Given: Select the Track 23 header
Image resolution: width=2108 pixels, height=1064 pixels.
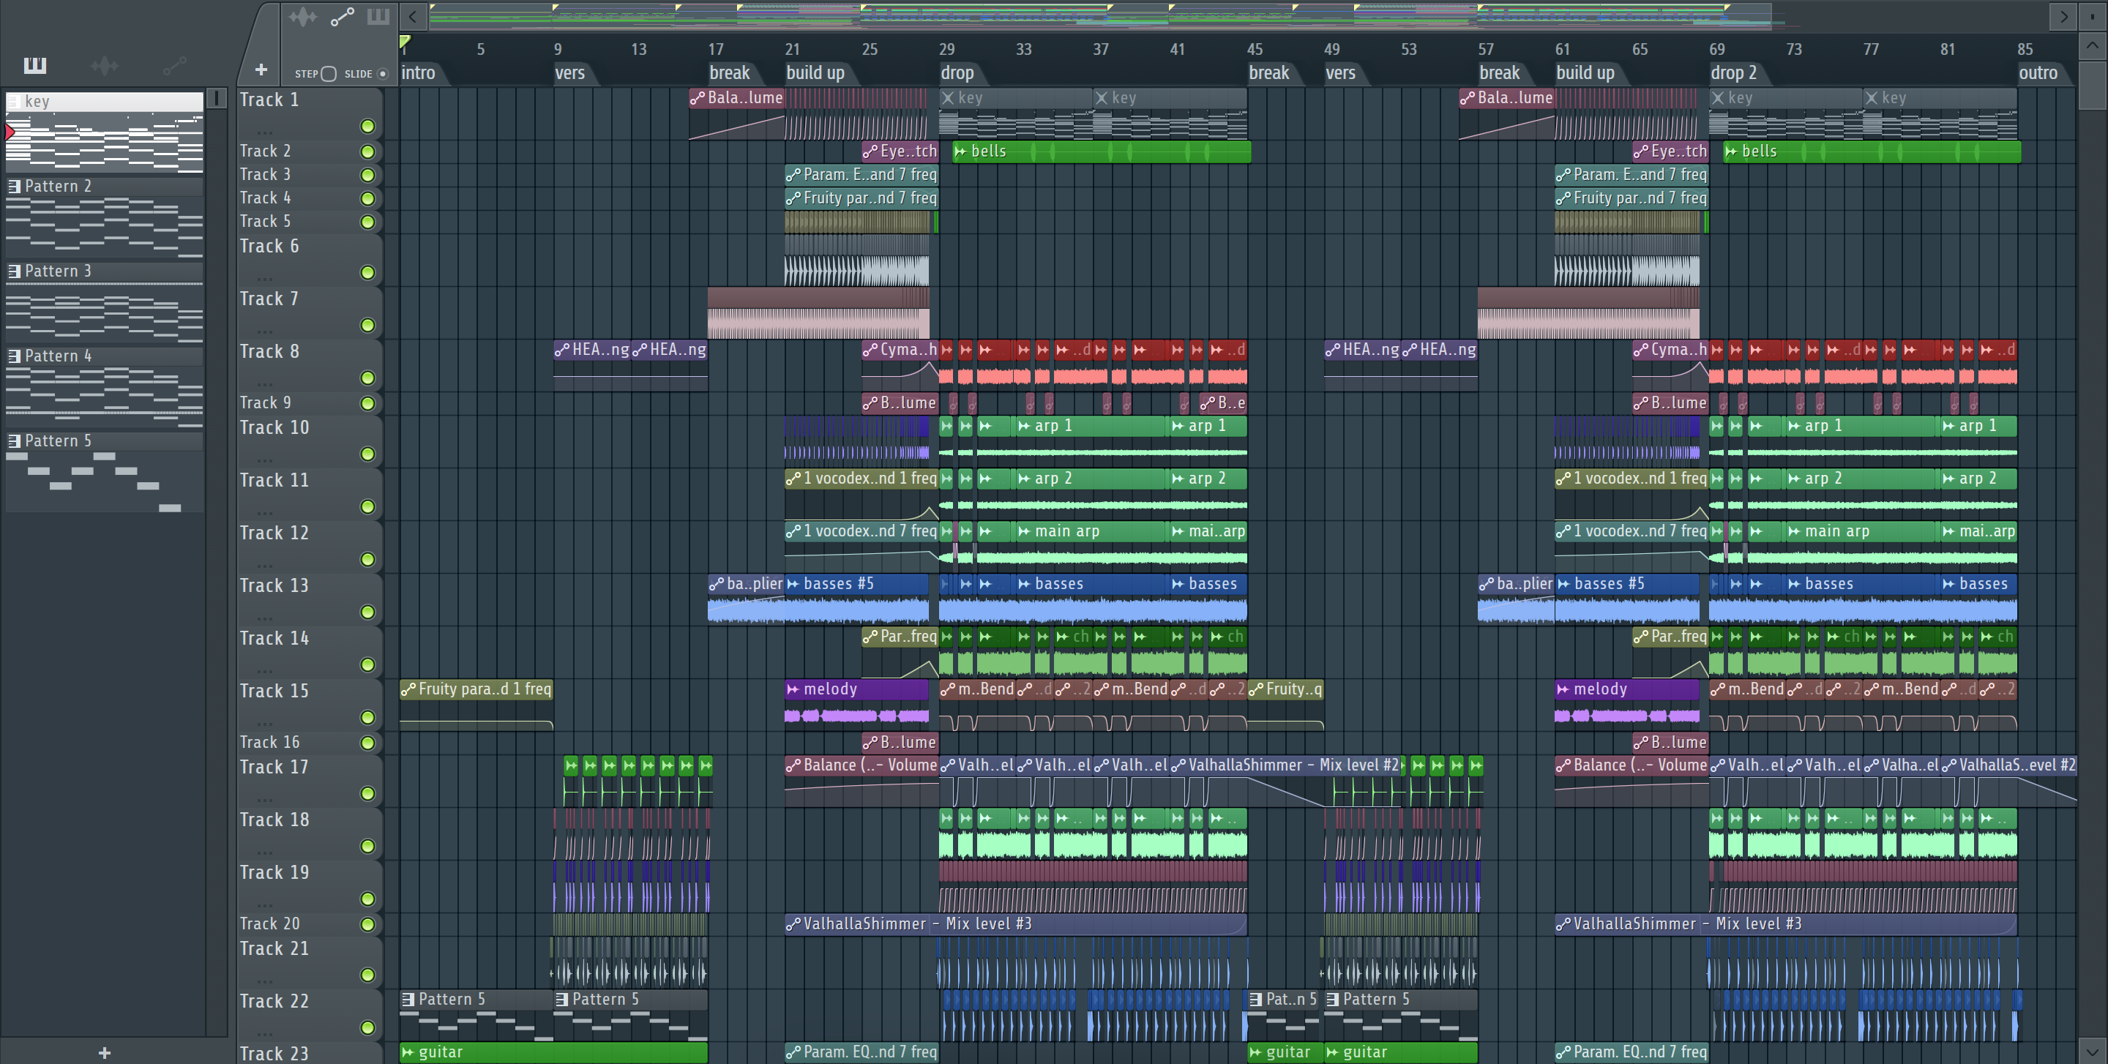Looking at the screenshot, I should (x=310, y=1053).
